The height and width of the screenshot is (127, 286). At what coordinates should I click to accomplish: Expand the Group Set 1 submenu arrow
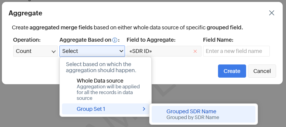pos(144,109)
